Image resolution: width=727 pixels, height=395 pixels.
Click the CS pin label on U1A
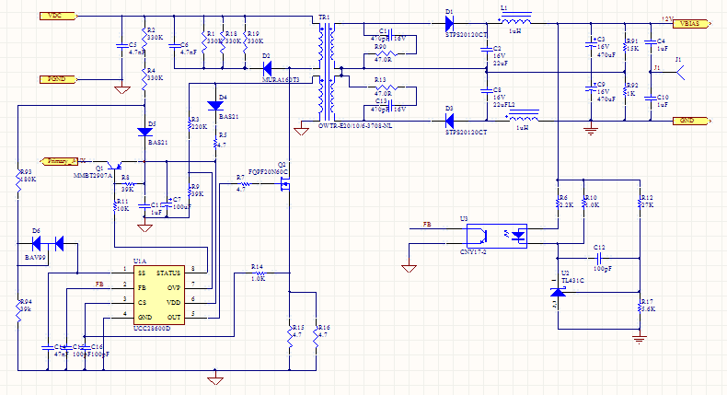click(142, 303)
